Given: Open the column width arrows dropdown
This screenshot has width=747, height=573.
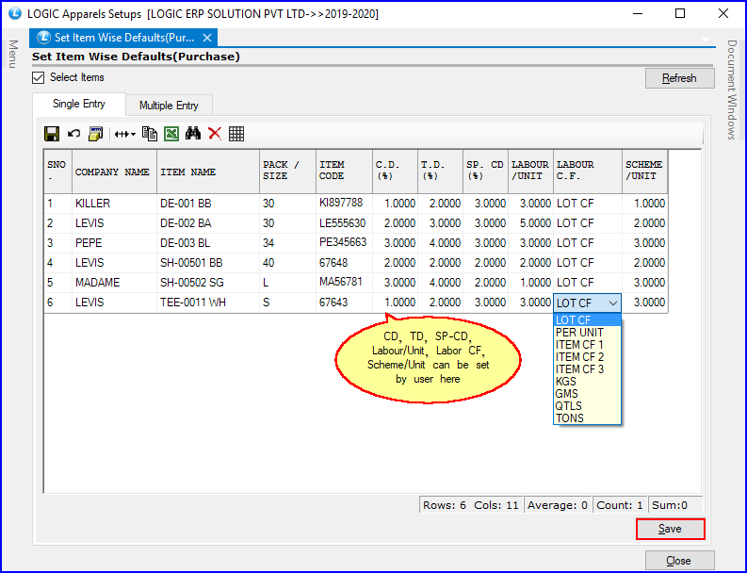Looking at the screenshot, I should 125,135.
